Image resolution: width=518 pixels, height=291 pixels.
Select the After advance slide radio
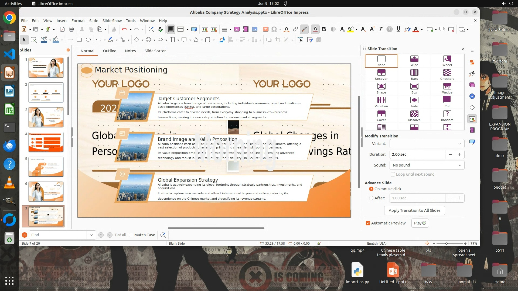[371, 198]
